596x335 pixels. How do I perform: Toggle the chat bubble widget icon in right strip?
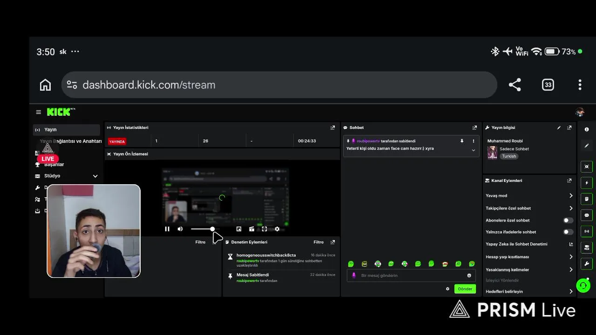pyautogui.click(x=587, y=215)
